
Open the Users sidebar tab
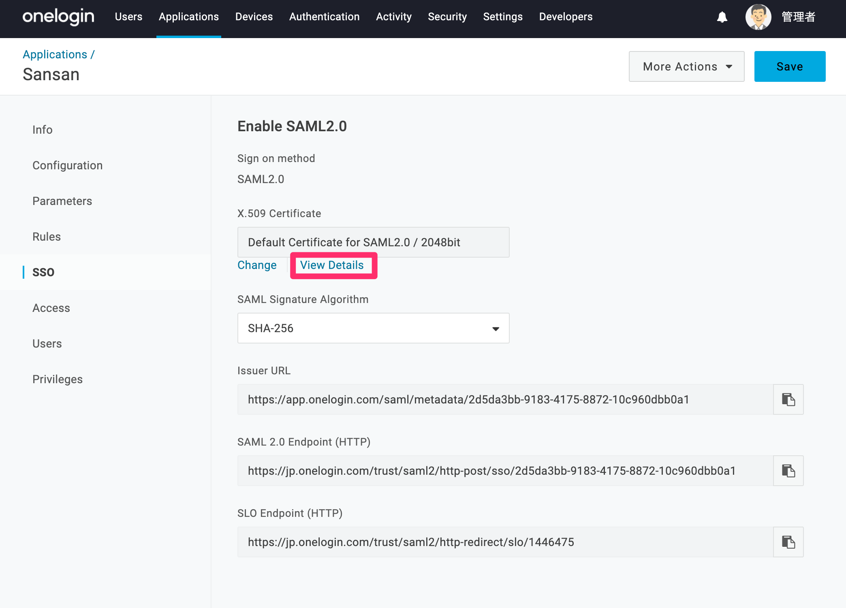pos(47,343)
